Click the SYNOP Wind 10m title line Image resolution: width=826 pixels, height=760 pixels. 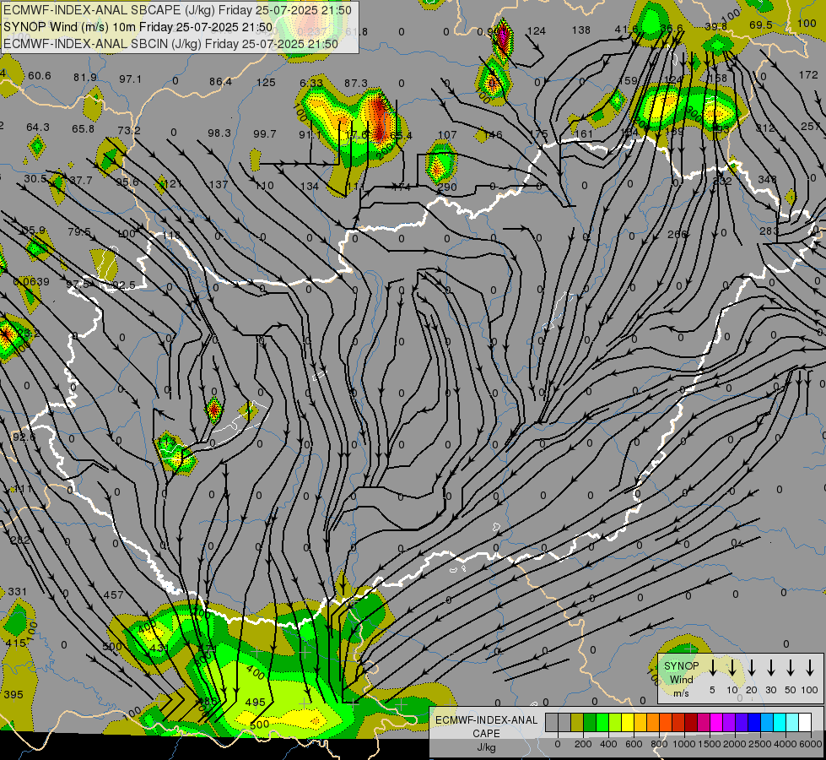[x=138, y=27]
